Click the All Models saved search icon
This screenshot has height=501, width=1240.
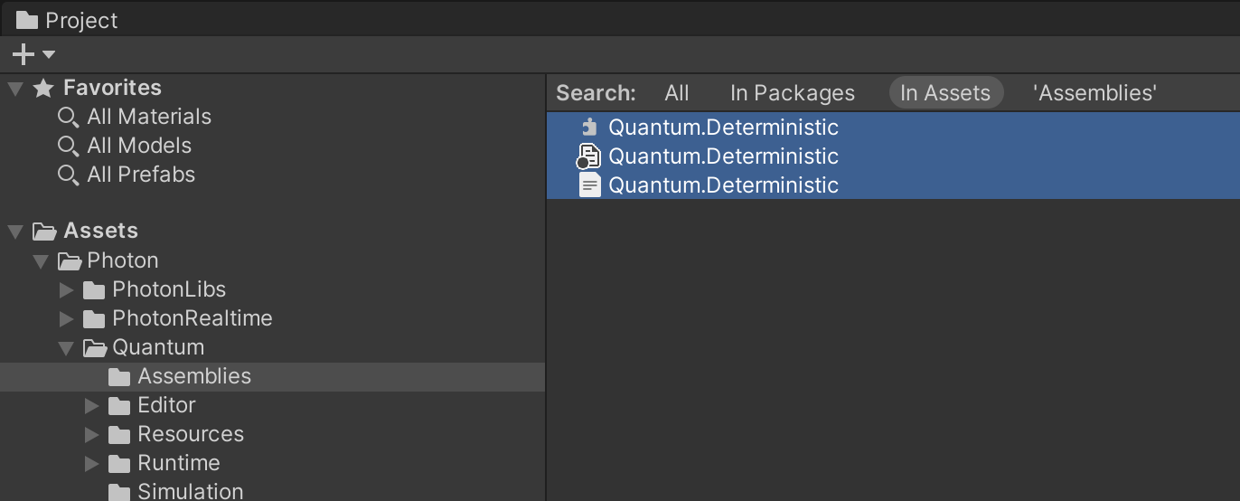(69, 147)
